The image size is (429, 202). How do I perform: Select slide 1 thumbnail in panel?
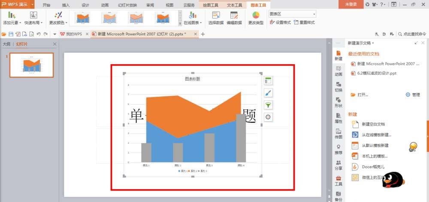click(x=32, y=65)
